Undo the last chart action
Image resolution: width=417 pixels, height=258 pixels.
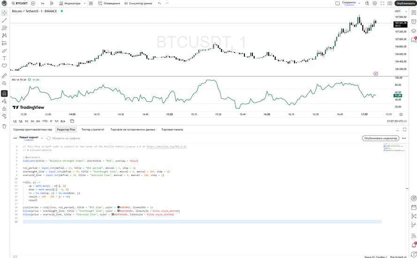pyautogui.click(x=159, y=3)
